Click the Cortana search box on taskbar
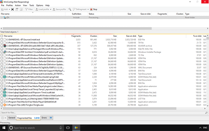 pos(36,128)
